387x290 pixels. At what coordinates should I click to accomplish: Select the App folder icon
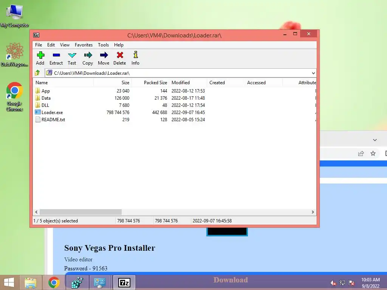tap(37, 91)
